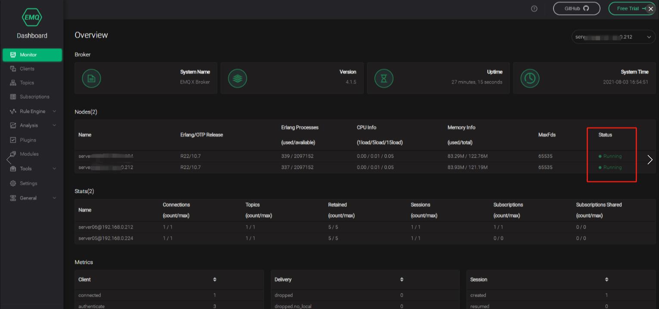Click the Overview heading

[91, 35]
